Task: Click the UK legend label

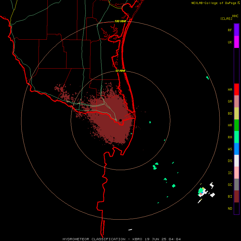Action: click(230, 42)
